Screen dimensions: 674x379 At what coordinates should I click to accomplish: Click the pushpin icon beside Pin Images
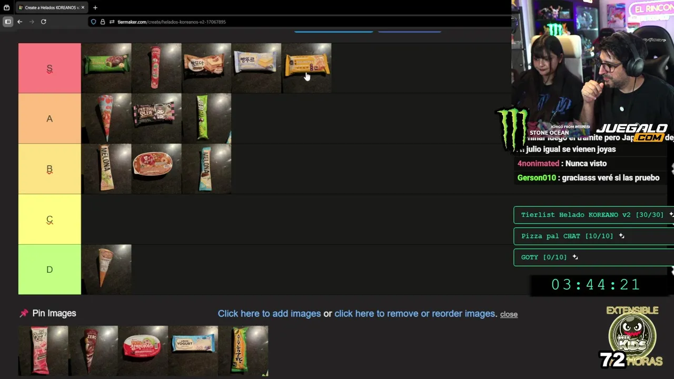point(24,313)
